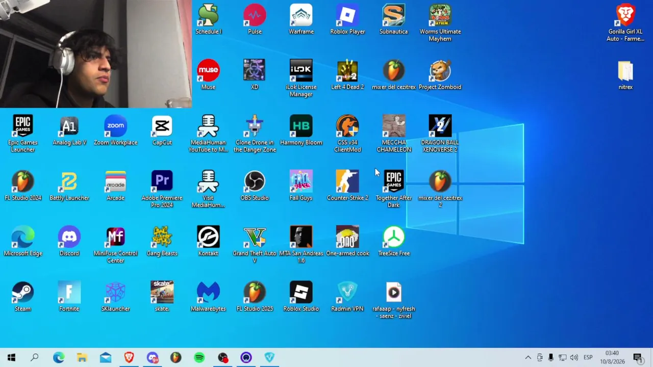The image size is (653, 367).
Task: Open the Roblox Player shortcut
Action: click(347, 19)
